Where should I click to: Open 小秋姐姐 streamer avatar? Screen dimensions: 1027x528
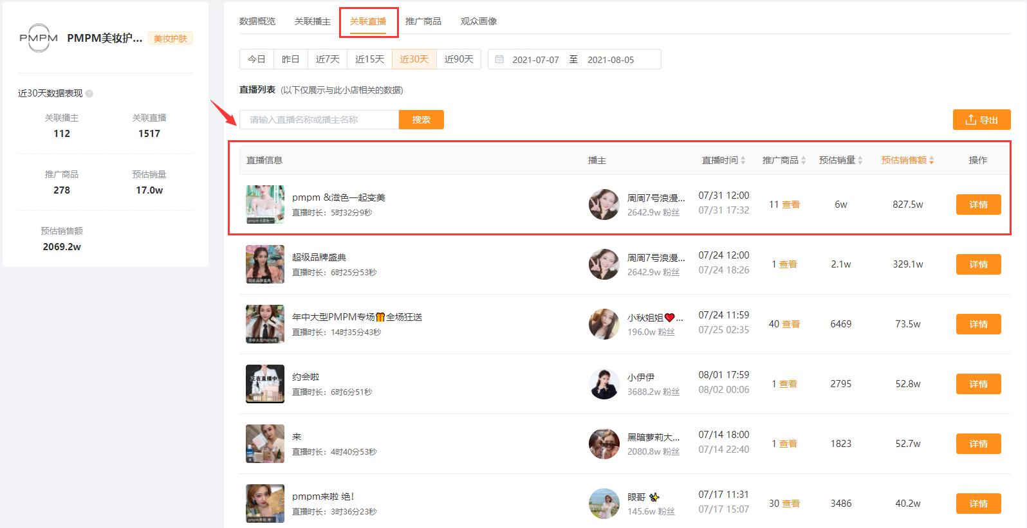click(x=604, y=324)
